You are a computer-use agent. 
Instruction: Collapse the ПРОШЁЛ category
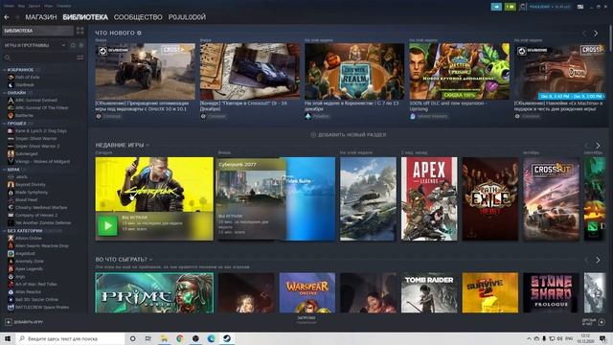coord(5,124)
